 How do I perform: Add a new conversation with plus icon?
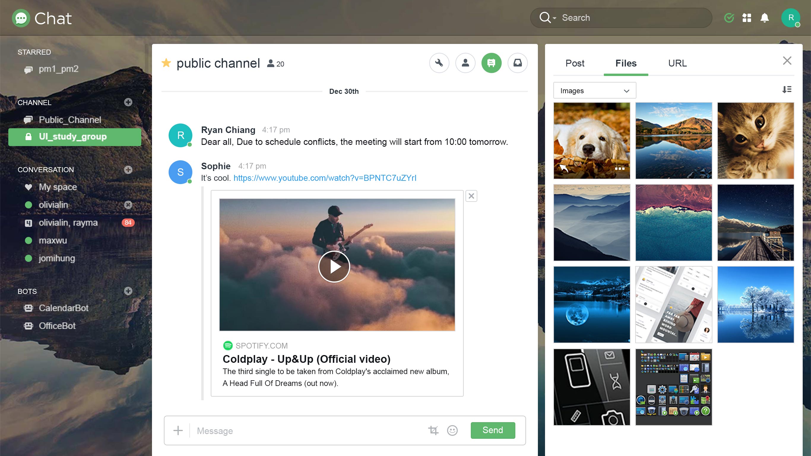pos(128,170)
